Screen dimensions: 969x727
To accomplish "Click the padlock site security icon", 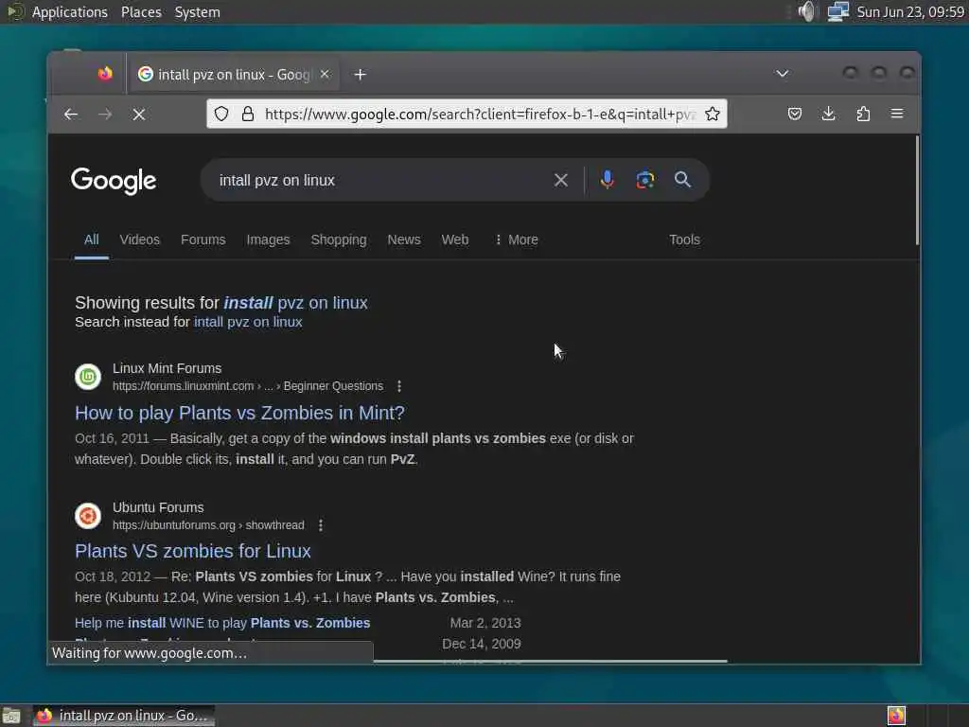I will pyautogui.click(x=248, y=114).
